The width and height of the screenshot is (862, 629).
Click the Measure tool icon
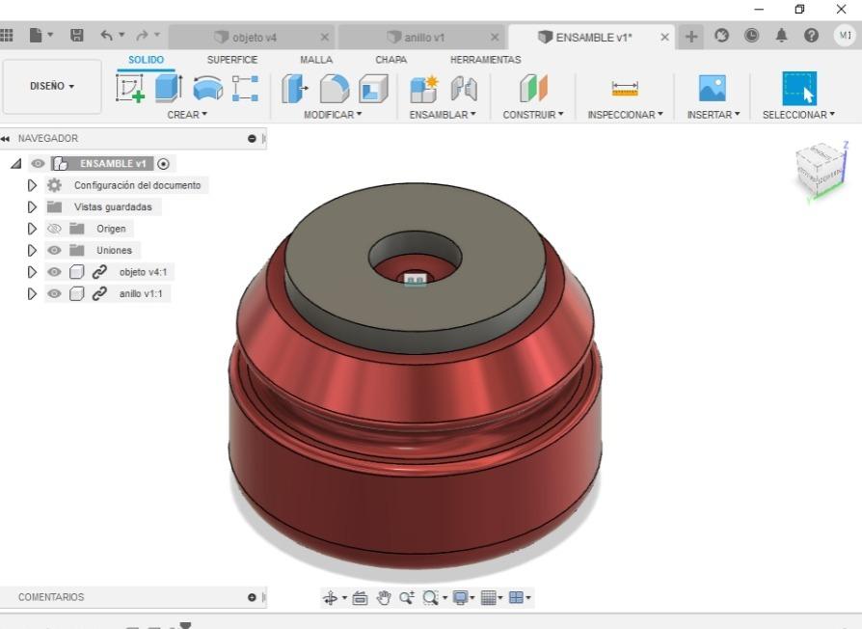click(x=625, y=89)
